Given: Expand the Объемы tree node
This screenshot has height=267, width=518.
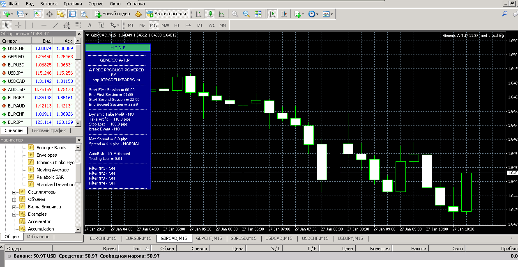Looking at the screenshot, I should (14, 199).
